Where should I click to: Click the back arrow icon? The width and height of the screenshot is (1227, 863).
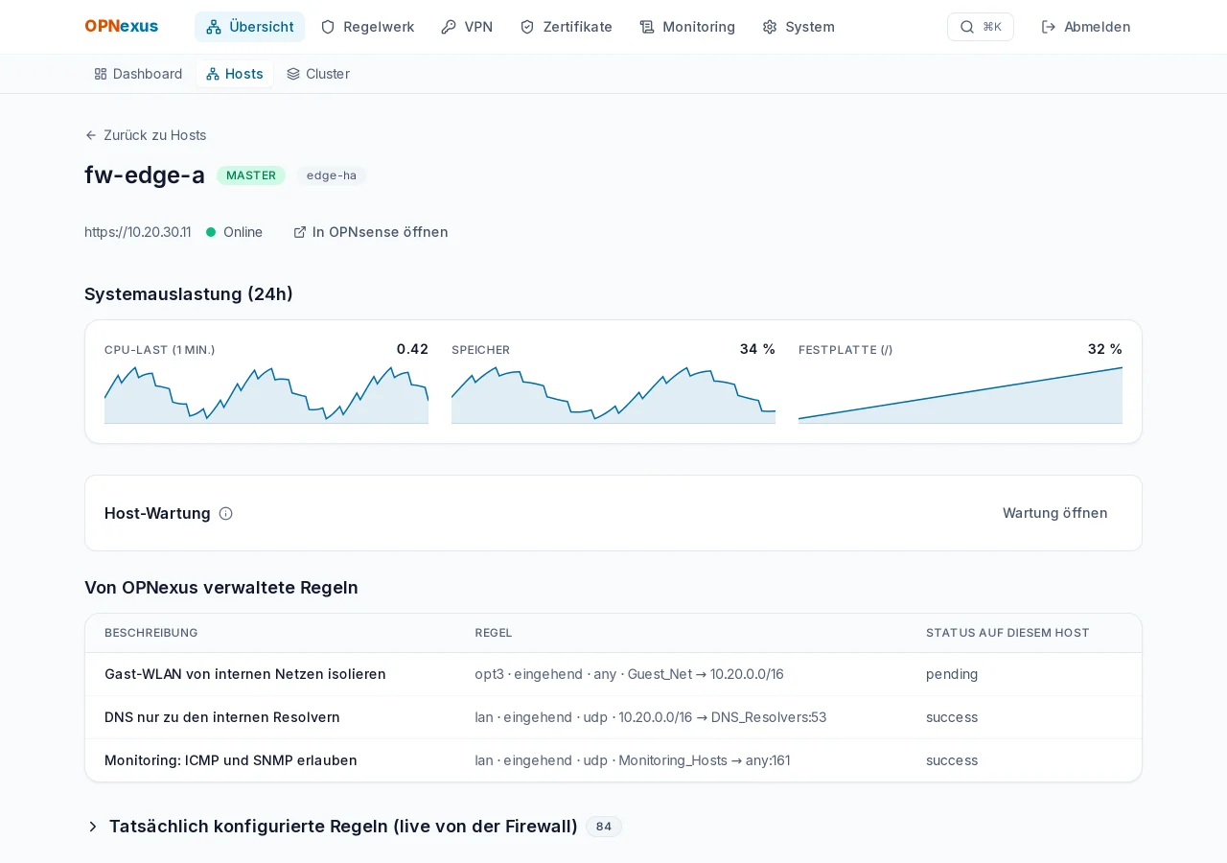click(x=91, y=135)
